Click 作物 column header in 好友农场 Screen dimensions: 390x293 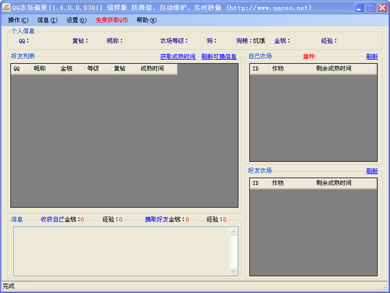[291, 183]
